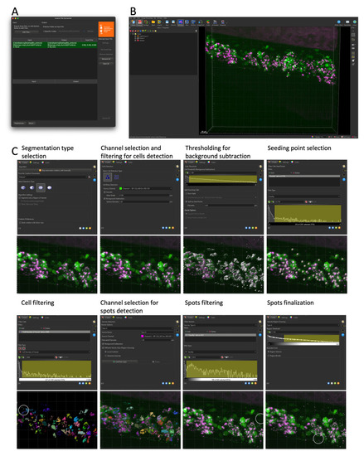The width and height of the screenshot is (364, 456).
Task: Toggle the Background Subtraction checkbox
Action: pyautogui.click(x=104, y=199)
